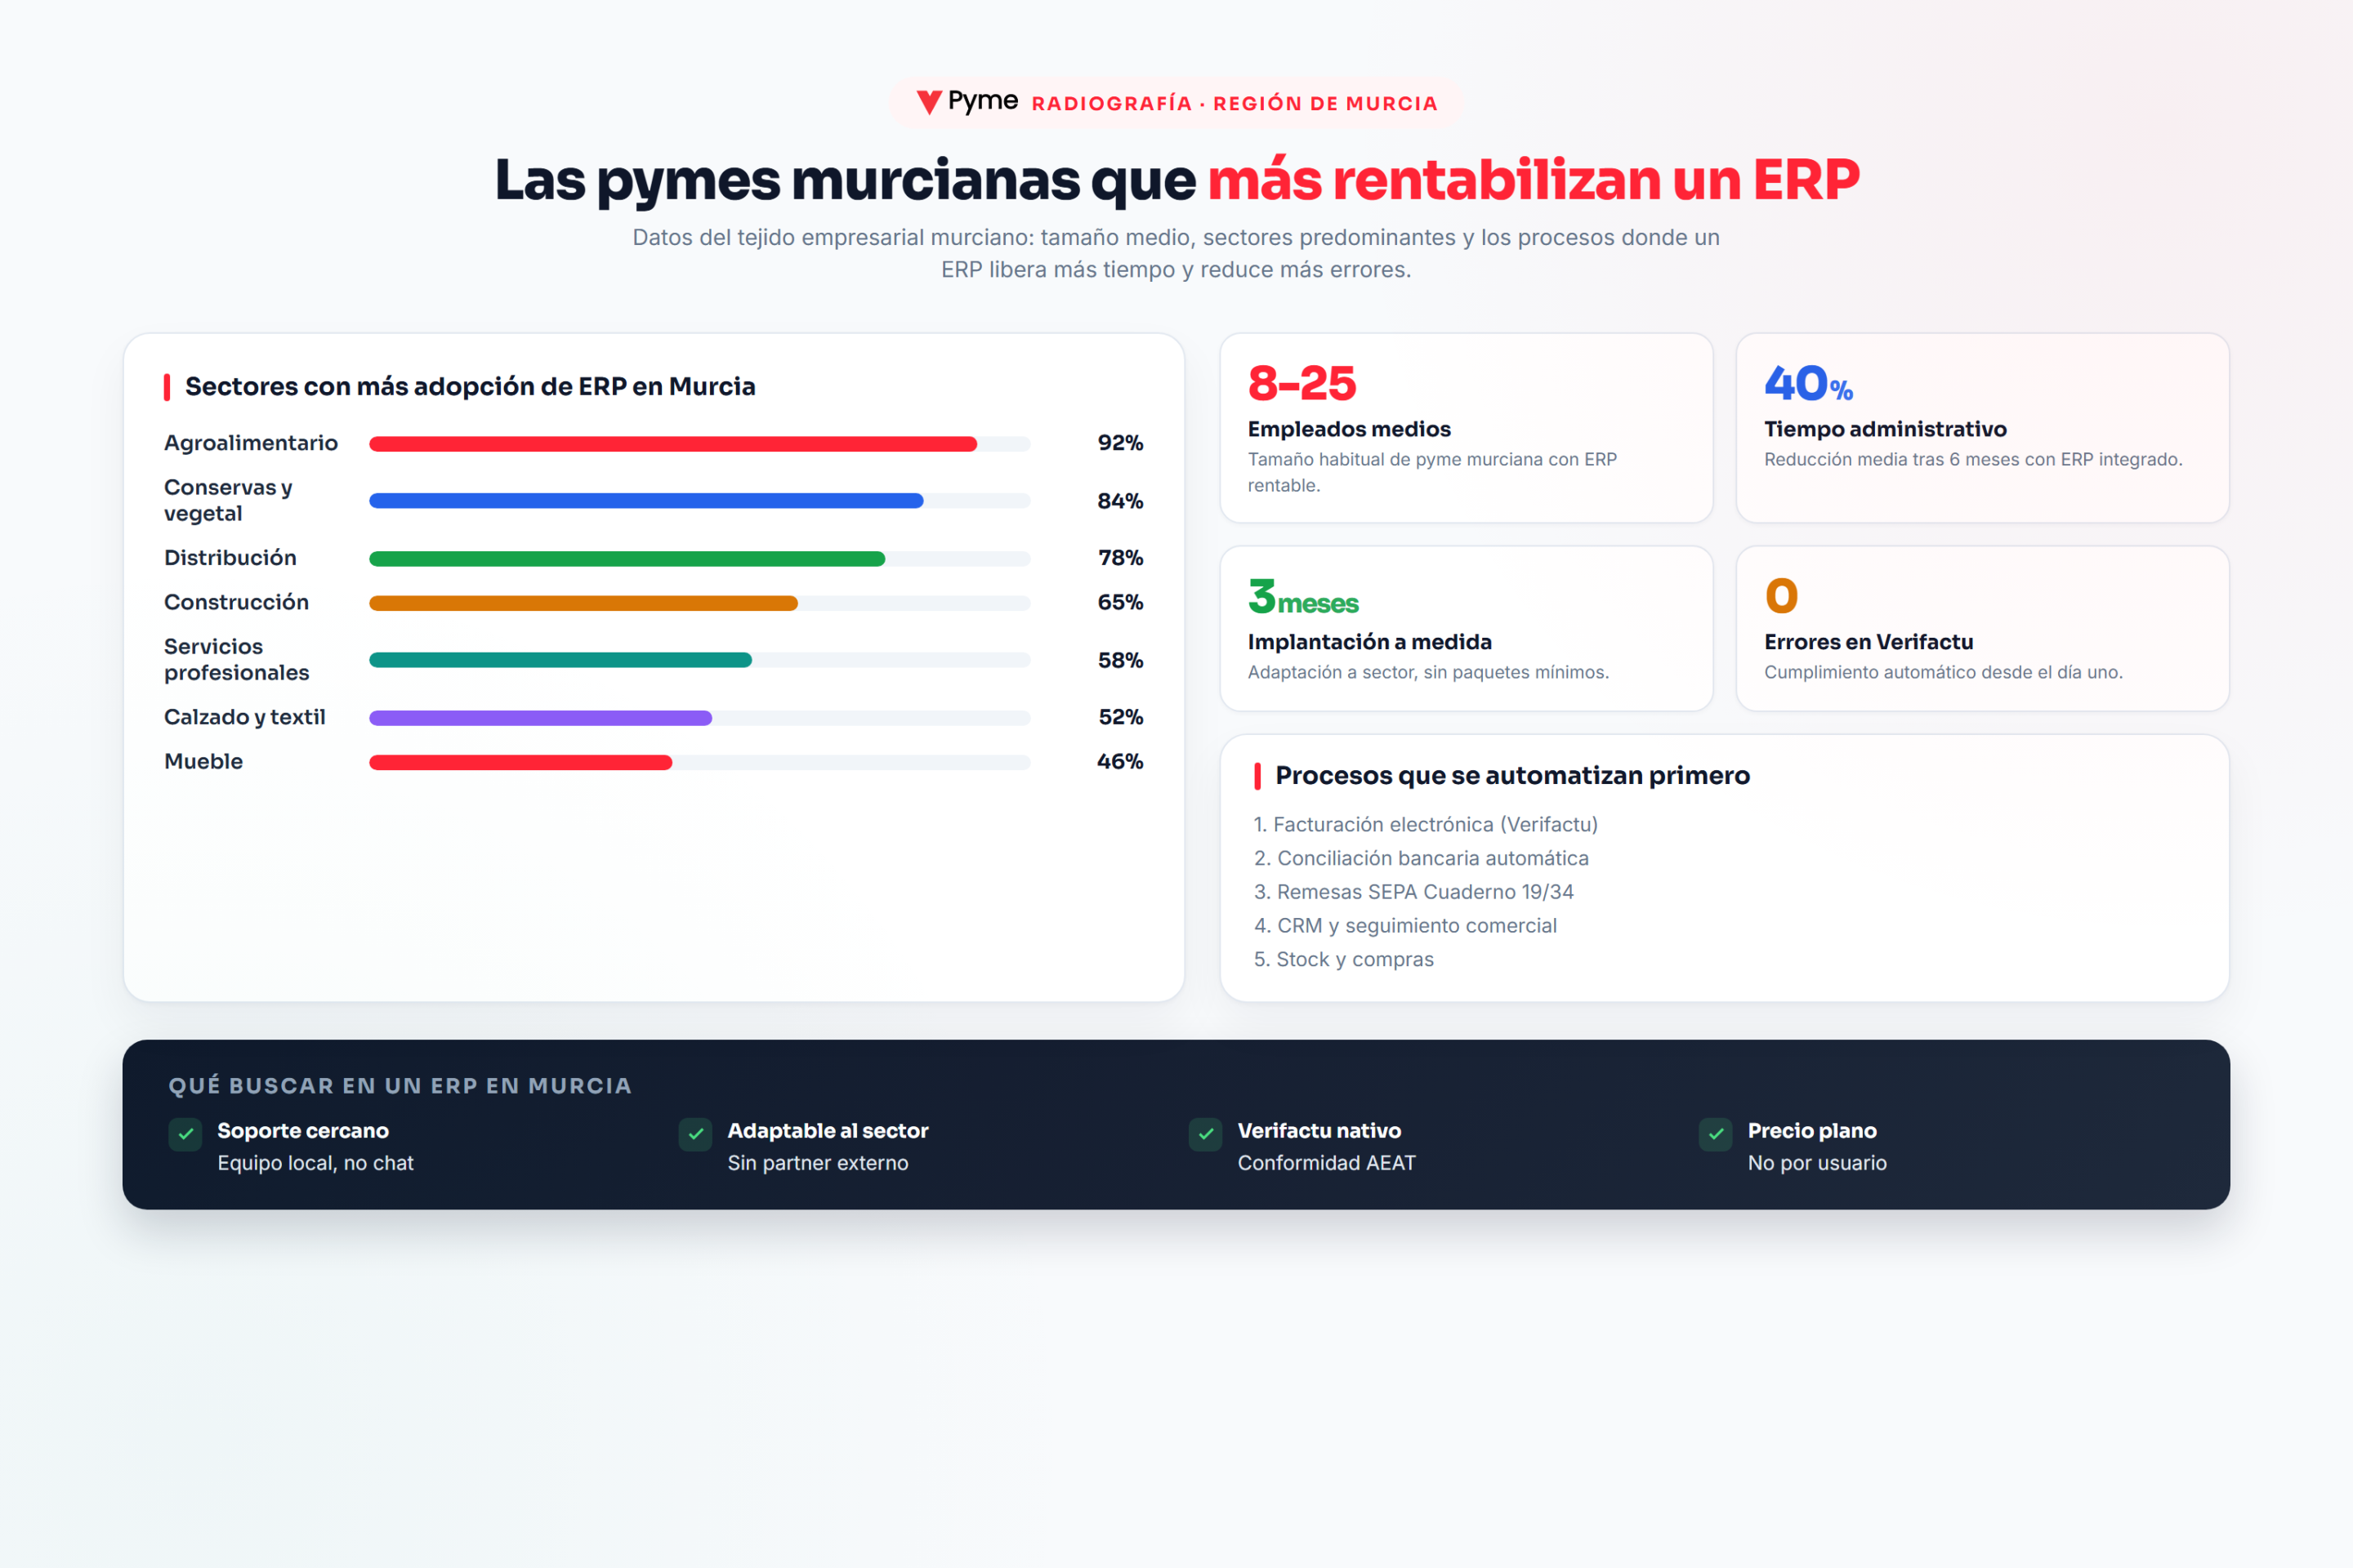This screenshot has width=2353, height=1568.
Task: Click the Servicios profesionales label
Action: click(x=237, y=660)
